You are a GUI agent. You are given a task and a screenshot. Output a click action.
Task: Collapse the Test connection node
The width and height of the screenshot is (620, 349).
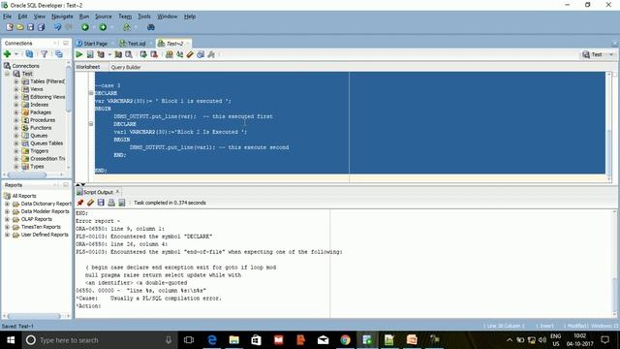click(7, 74)
